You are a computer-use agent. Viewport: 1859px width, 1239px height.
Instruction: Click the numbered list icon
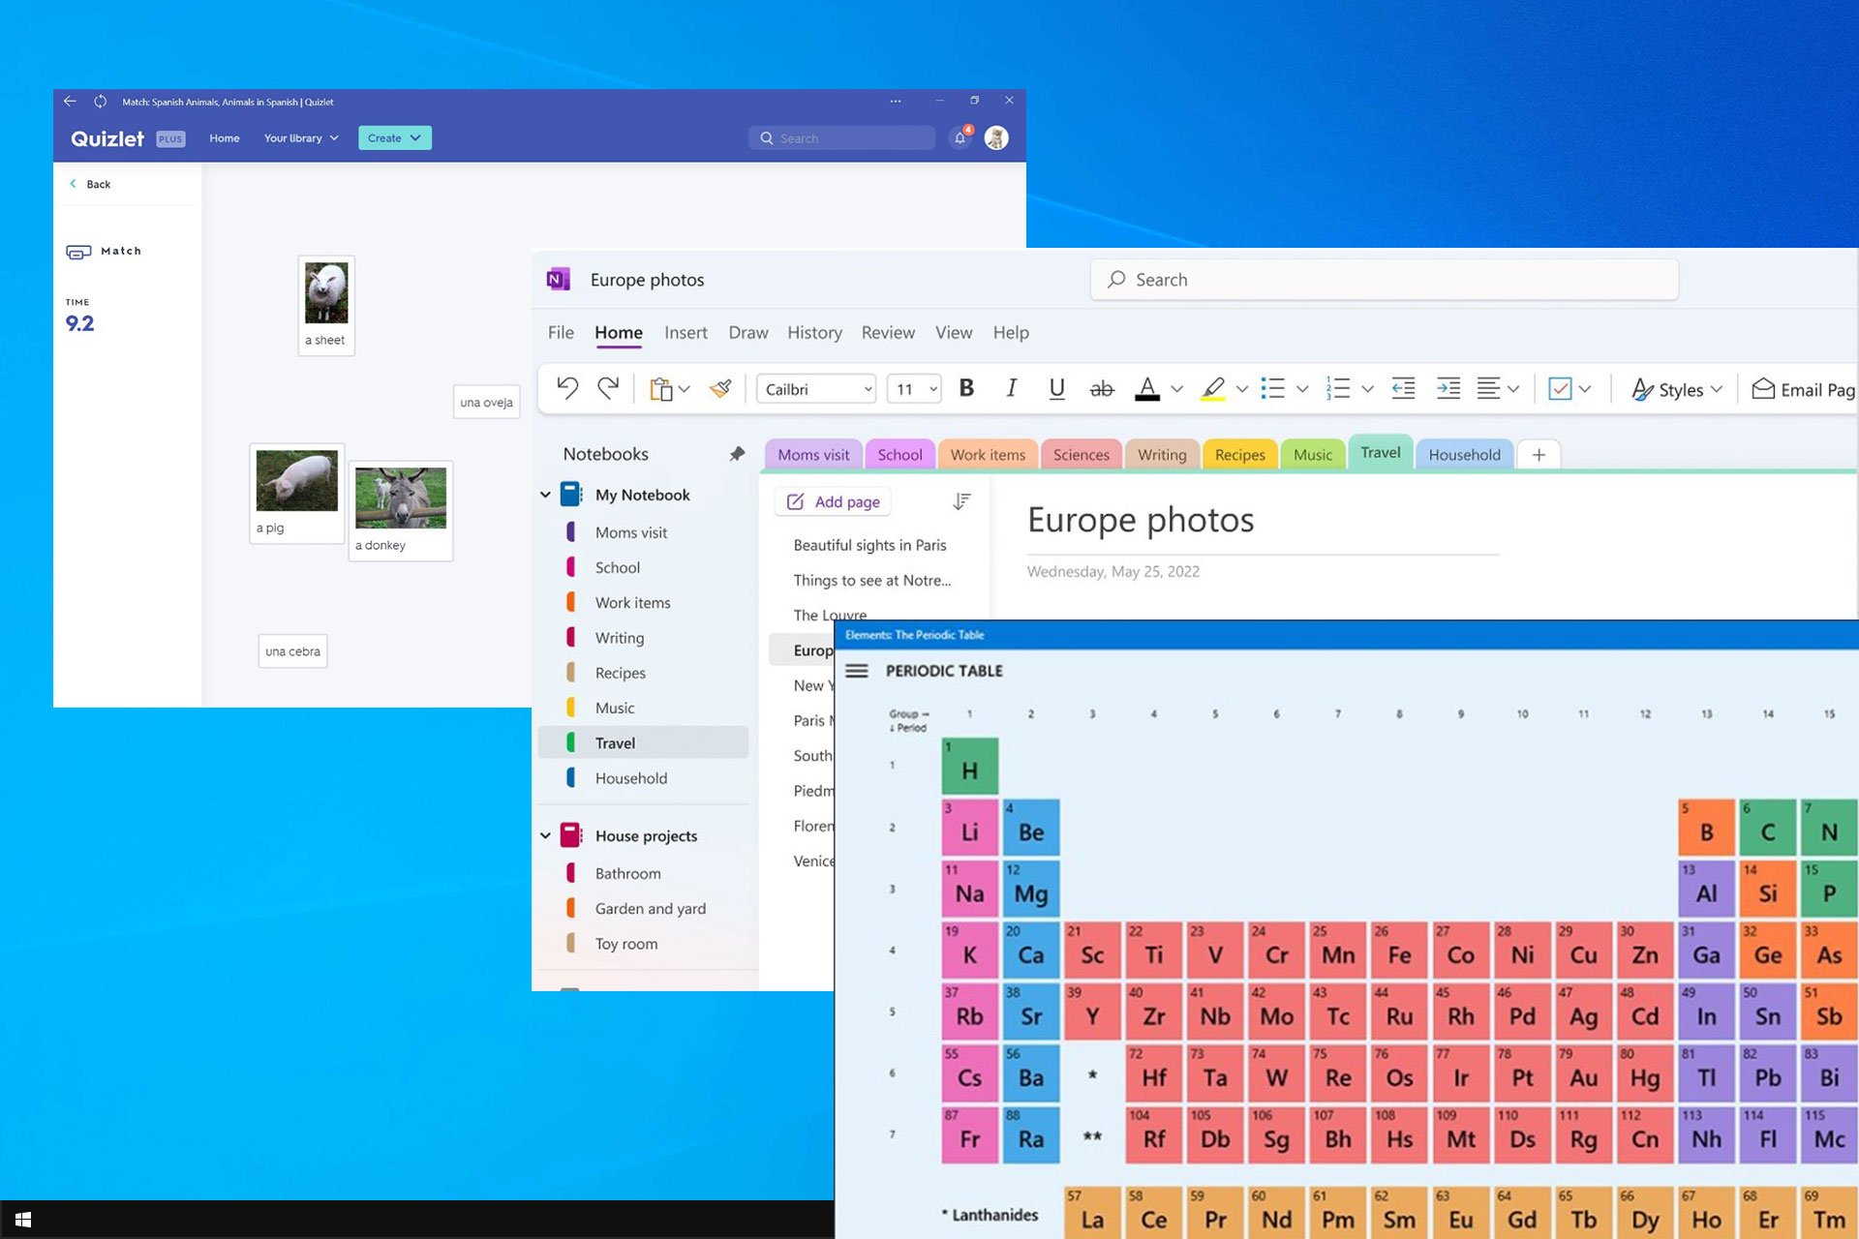[x=1337, y=388]
